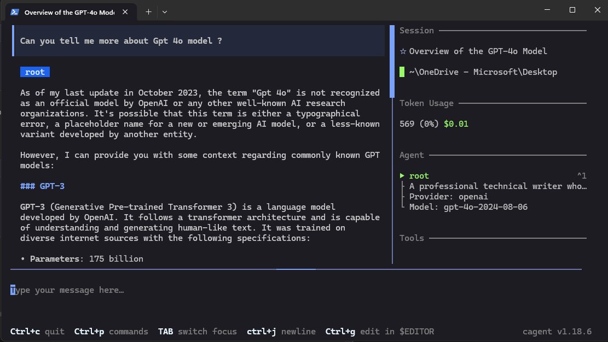Image resolution: width=608 pixels, height=342 pixels.
Task: Close the terminal window
Action: (597, 10)
